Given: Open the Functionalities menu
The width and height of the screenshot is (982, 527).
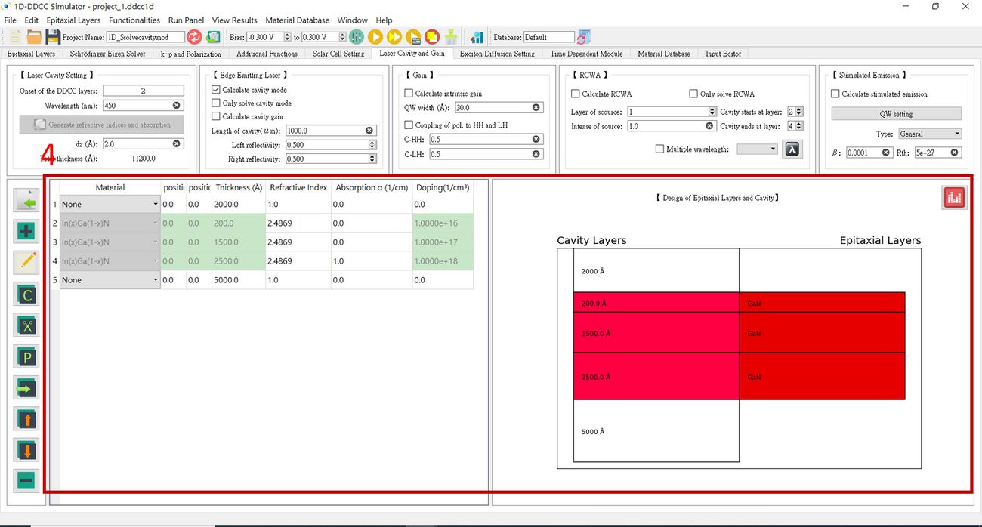Looking at the screenshot, I should click(x=134, y=20).
